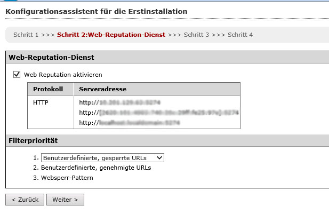Screen dimensions: 329x214
Task: Click the Filterpriorität section header
Action: pos(33,140)
